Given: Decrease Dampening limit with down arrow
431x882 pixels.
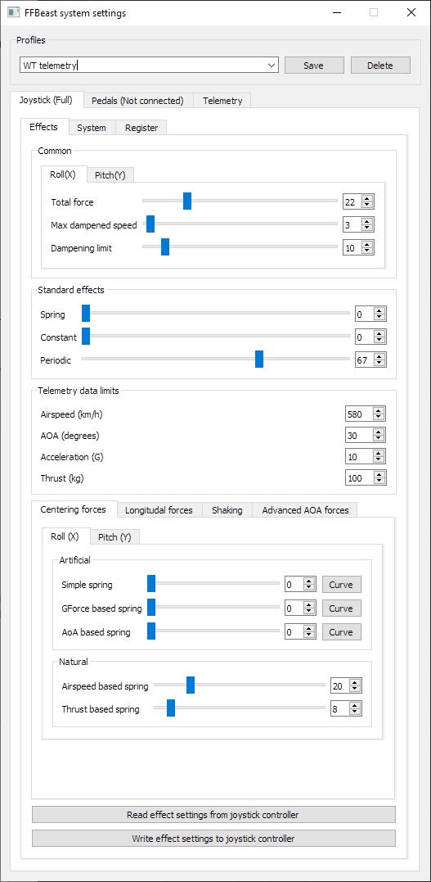Looking at the screenshot, I should point(367,251).
